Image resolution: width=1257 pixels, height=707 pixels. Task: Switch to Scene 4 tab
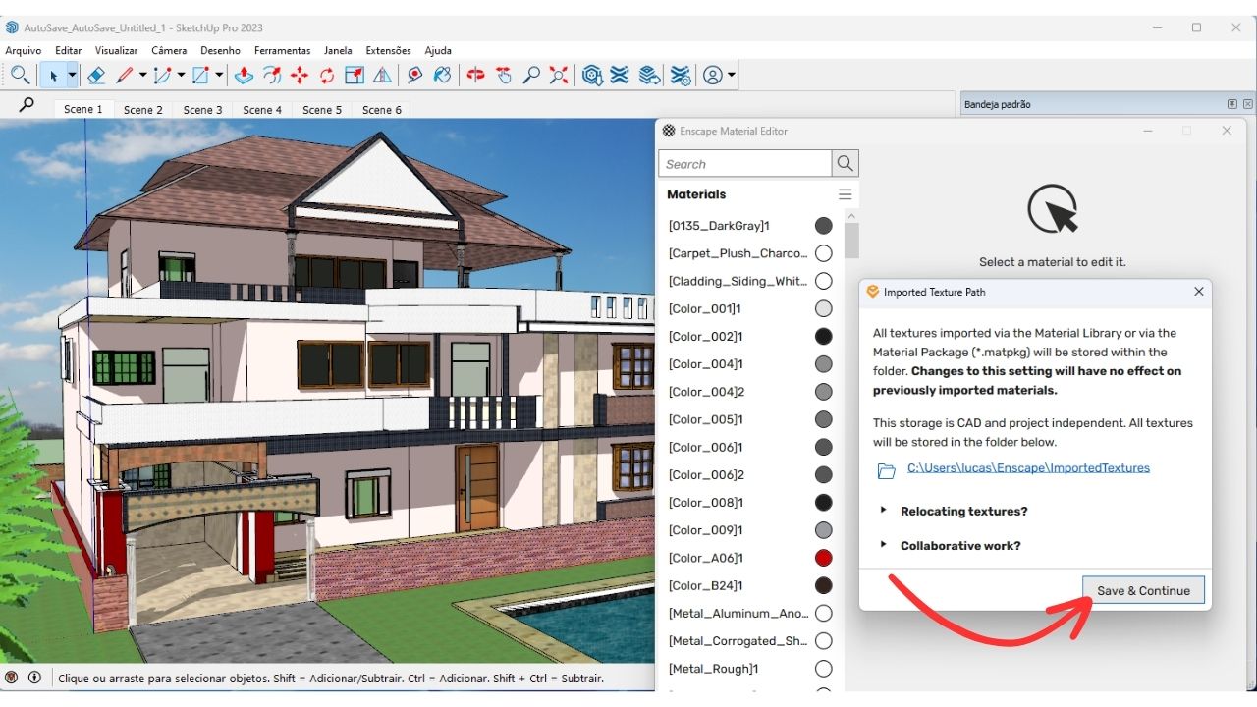coord(262,110)
